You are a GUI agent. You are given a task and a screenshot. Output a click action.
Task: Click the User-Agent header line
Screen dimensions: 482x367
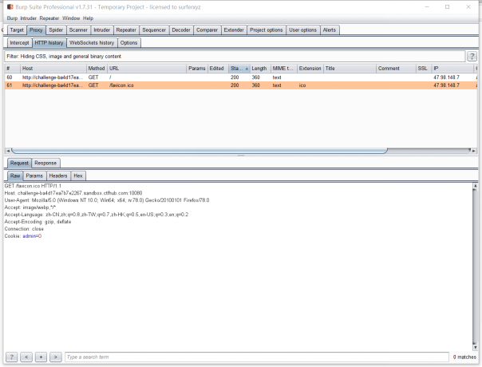click(107, 200)
